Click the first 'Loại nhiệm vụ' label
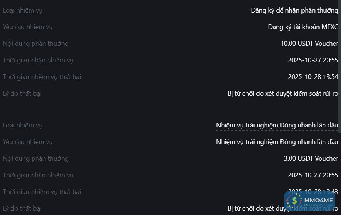 click(23, 10)
